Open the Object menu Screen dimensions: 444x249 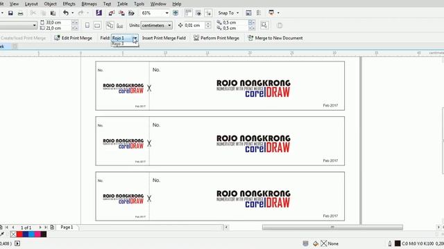(x=51, y=4)
